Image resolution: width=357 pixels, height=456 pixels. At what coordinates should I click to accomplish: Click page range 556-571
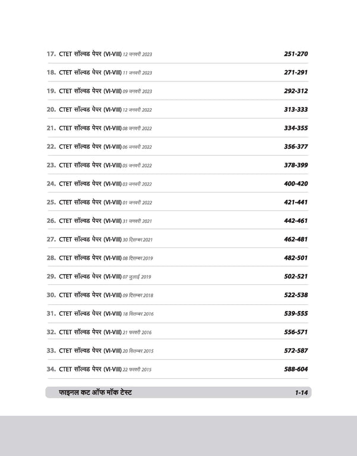295,332
